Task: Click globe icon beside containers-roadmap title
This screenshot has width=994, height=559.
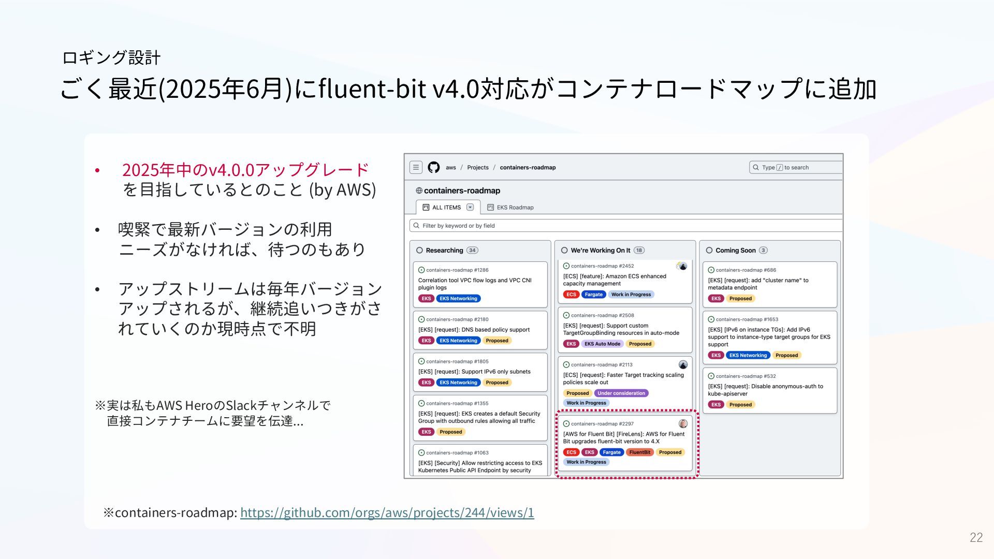Action: click(x=419, y=190)
